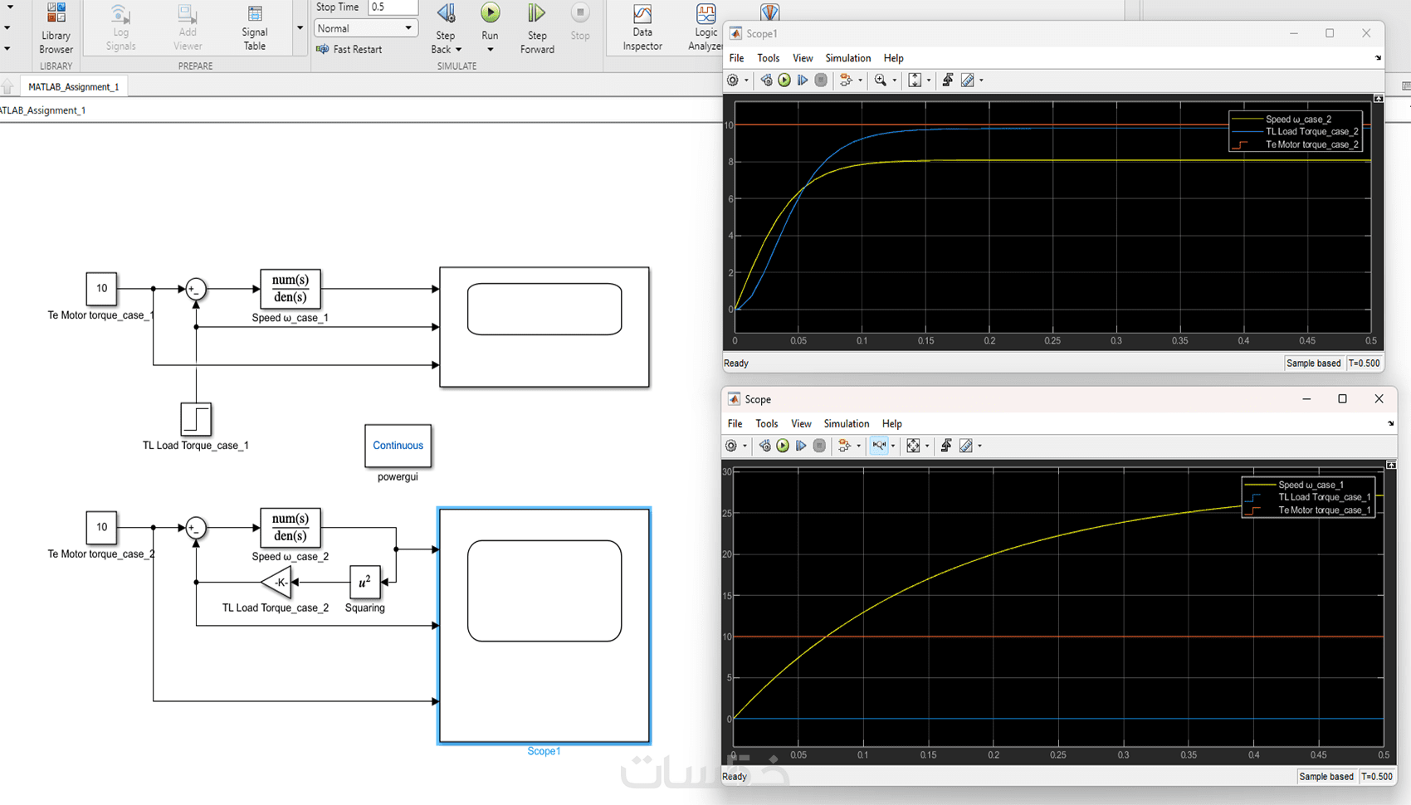The height and width of the screenshot is (805, 1411).
Task: Open the Library Browser
Action: pos(56,28)
